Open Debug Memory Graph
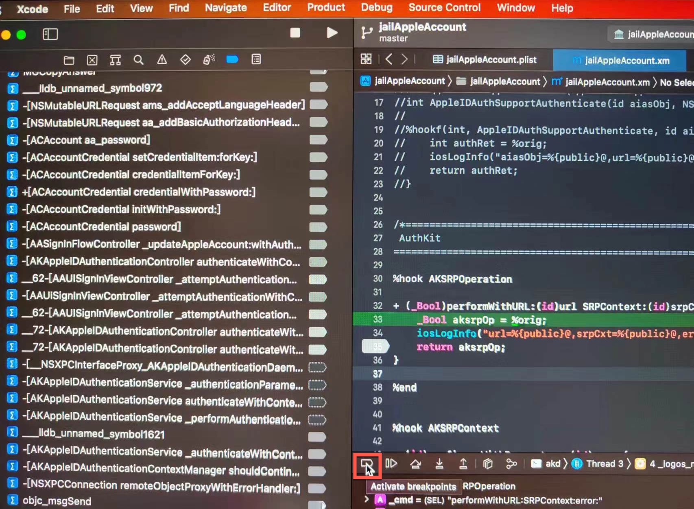 coord(511,464)
